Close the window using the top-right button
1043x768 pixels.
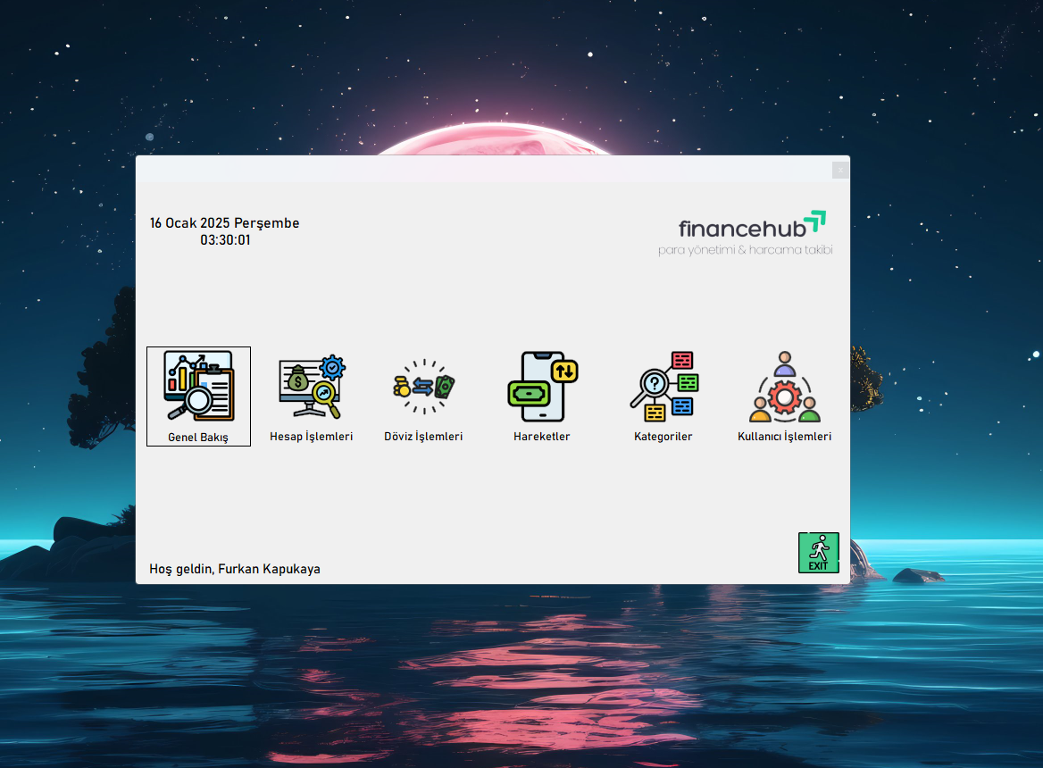click(839, 170)
